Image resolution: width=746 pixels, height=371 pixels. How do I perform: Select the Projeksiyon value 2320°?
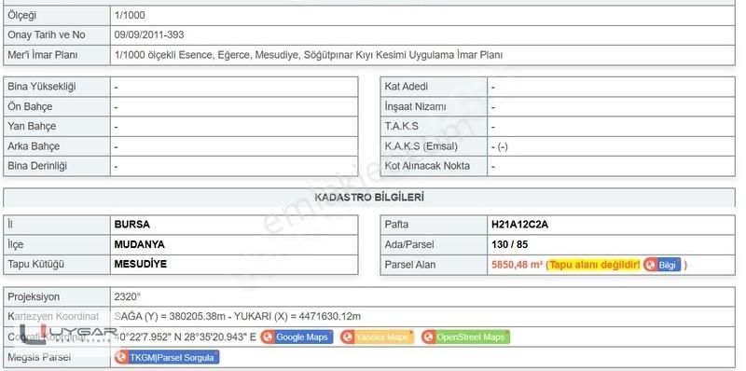128,296
